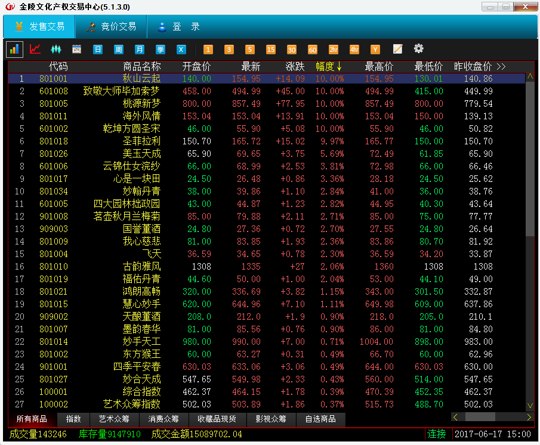Click the vertical scrollbar up arrow
The width and height of the screenshot is (540, 445).
530,76
